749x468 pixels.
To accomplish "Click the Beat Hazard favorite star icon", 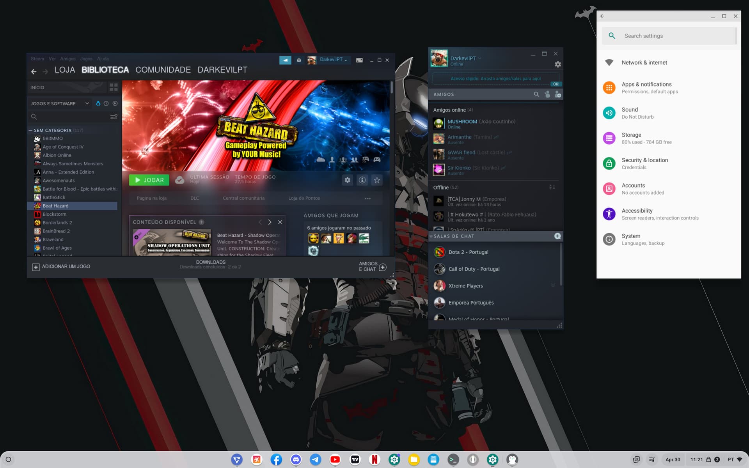I will tap(377, 179).
